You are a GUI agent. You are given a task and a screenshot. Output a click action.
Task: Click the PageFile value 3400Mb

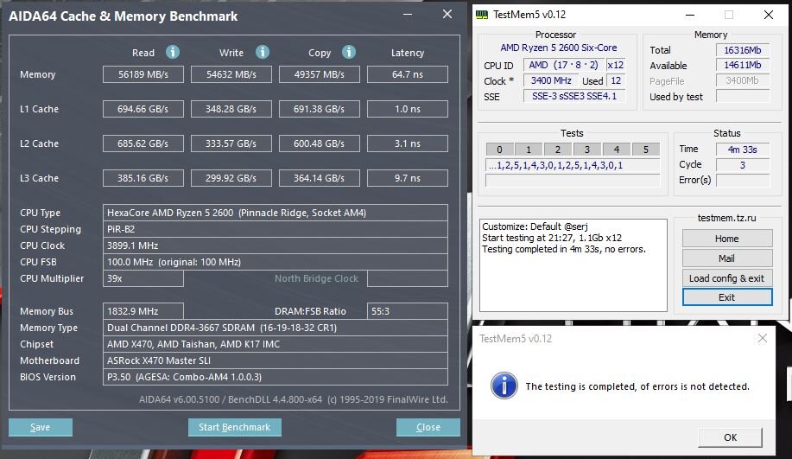click(743, 81)
